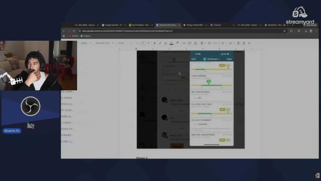Click the OBS logo overlay
This screenshot has width=321, height=181.
point(31,106)
